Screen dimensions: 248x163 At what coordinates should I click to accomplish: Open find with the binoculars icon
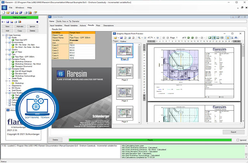[x=236, y=38]
